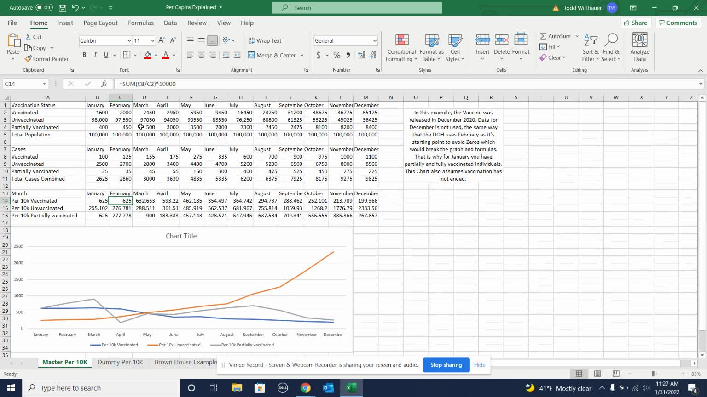Click the Delete cells icon
The height and width of the screenshot is (397, 707).
(501, 40)
